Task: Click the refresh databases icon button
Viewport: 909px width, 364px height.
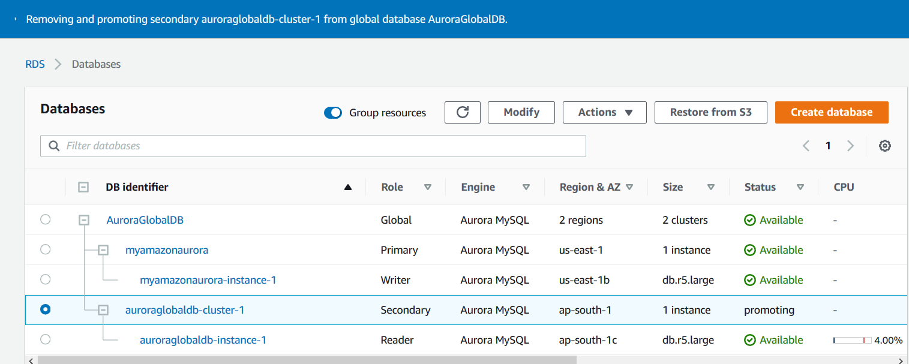Action: pyautogui.click(x=462, y=112)
